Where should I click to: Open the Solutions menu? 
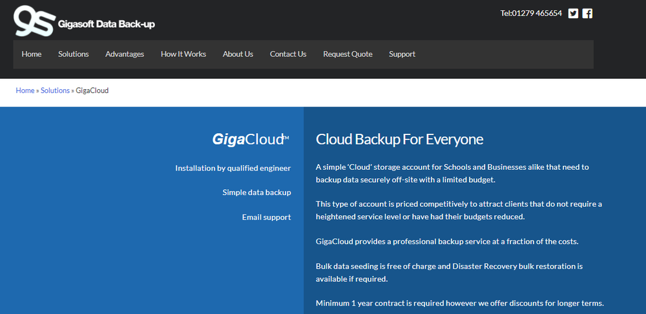74,54
